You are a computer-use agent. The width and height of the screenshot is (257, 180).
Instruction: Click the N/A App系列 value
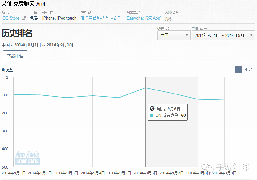[x=168, y=18]
